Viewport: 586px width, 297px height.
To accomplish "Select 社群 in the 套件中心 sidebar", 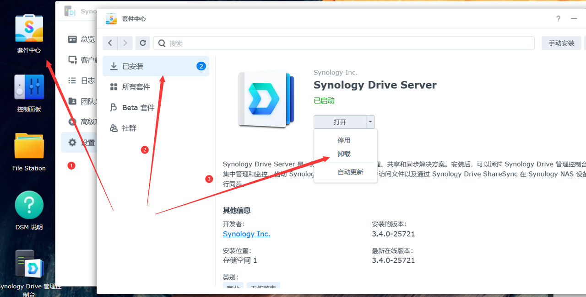I will 156,128.
